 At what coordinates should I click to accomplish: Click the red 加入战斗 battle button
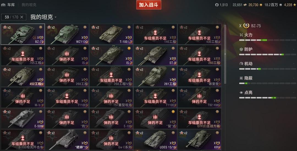point(149,5)
